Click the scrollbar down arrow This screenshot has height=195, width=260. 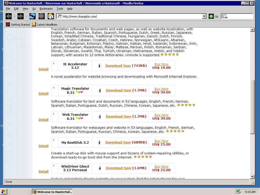point(252,177)
